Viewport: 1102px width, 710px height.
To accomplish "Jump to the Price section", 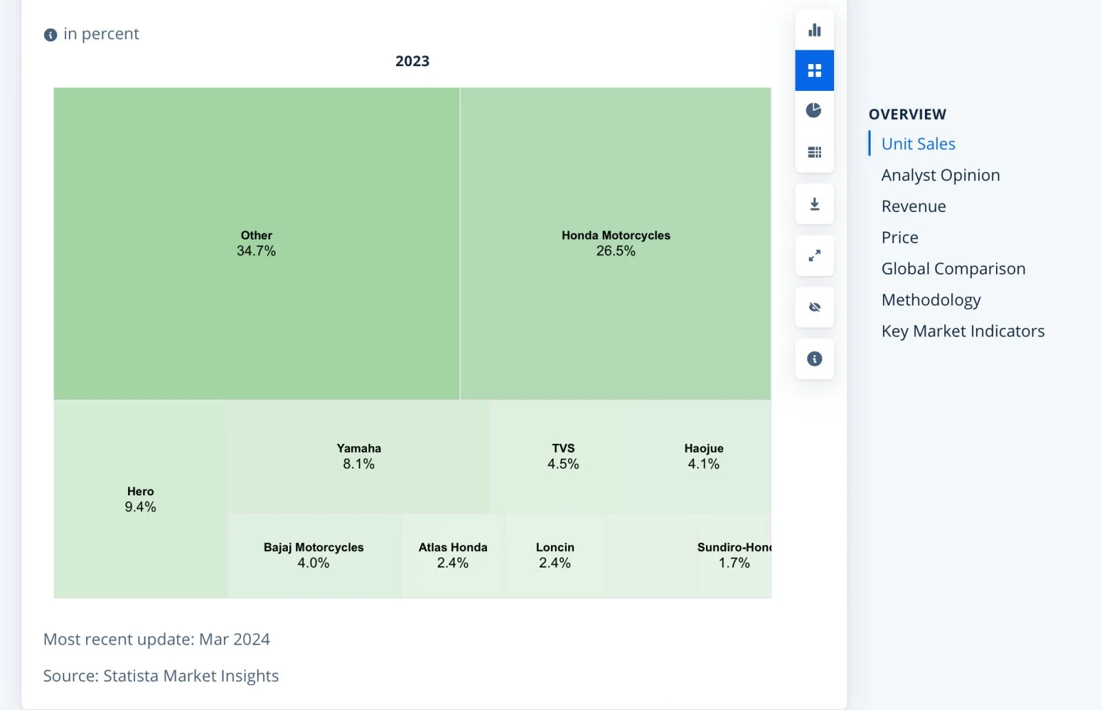I will pos(900,237).
